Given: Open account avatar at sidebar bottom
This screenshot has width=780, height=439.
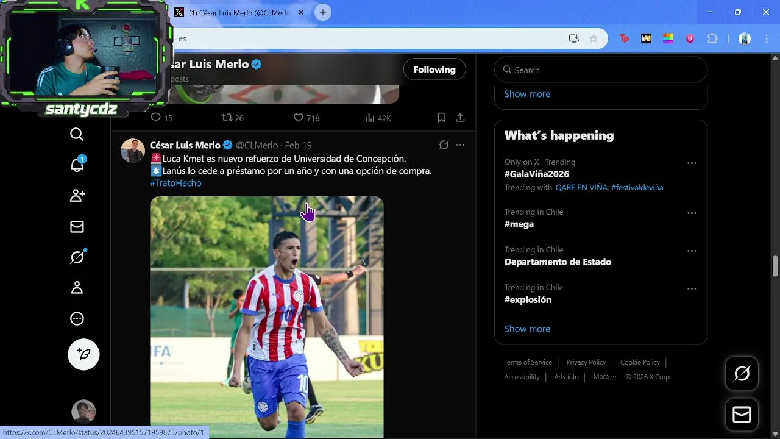Looking at the screenshot, I should tap(83, 412).
